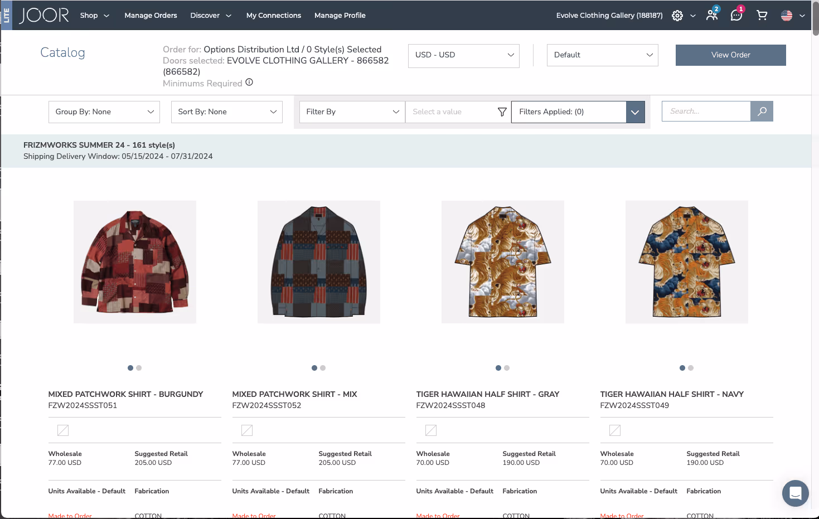Click the Minimums Required info icon
Viewport: 819px width, 519px height.
[x=249, y=82]
